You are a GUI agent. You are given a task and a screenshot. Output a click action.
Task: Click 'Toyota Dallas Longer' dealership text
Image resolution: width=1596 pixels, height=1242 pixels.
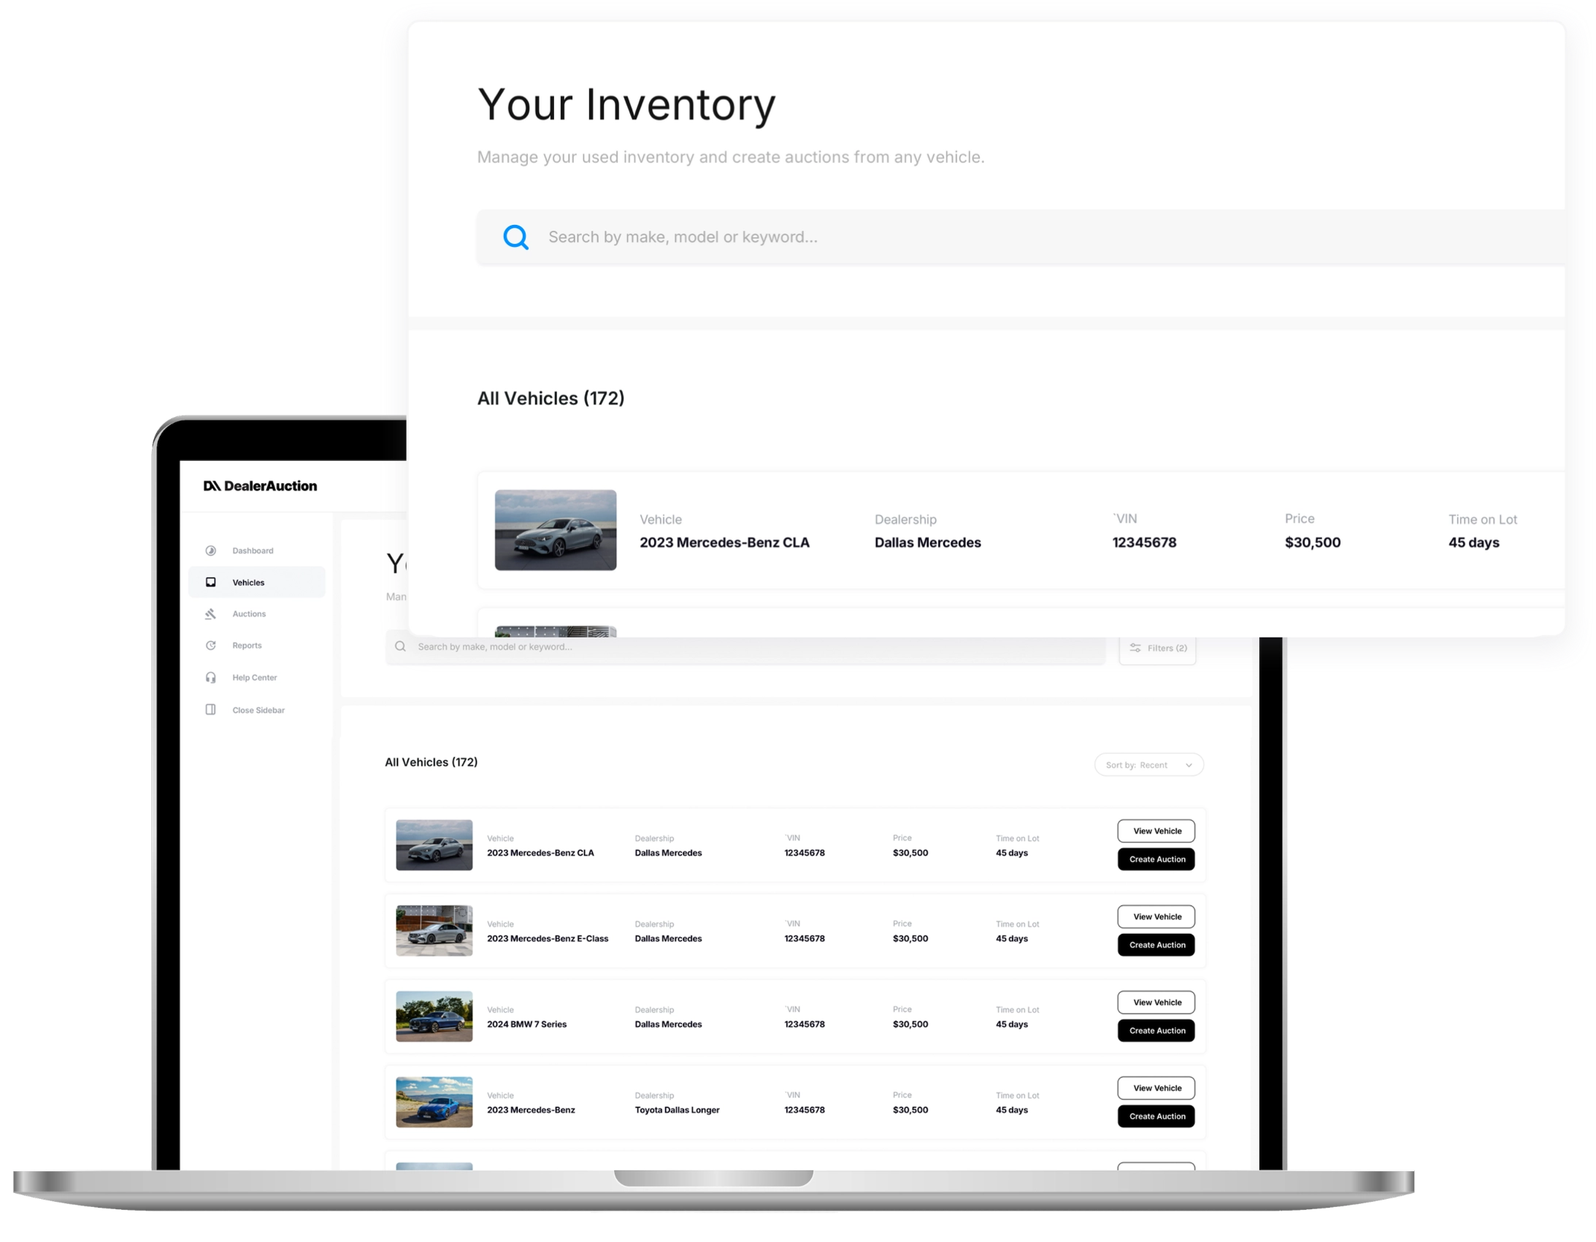click(x=677, y=1109)
